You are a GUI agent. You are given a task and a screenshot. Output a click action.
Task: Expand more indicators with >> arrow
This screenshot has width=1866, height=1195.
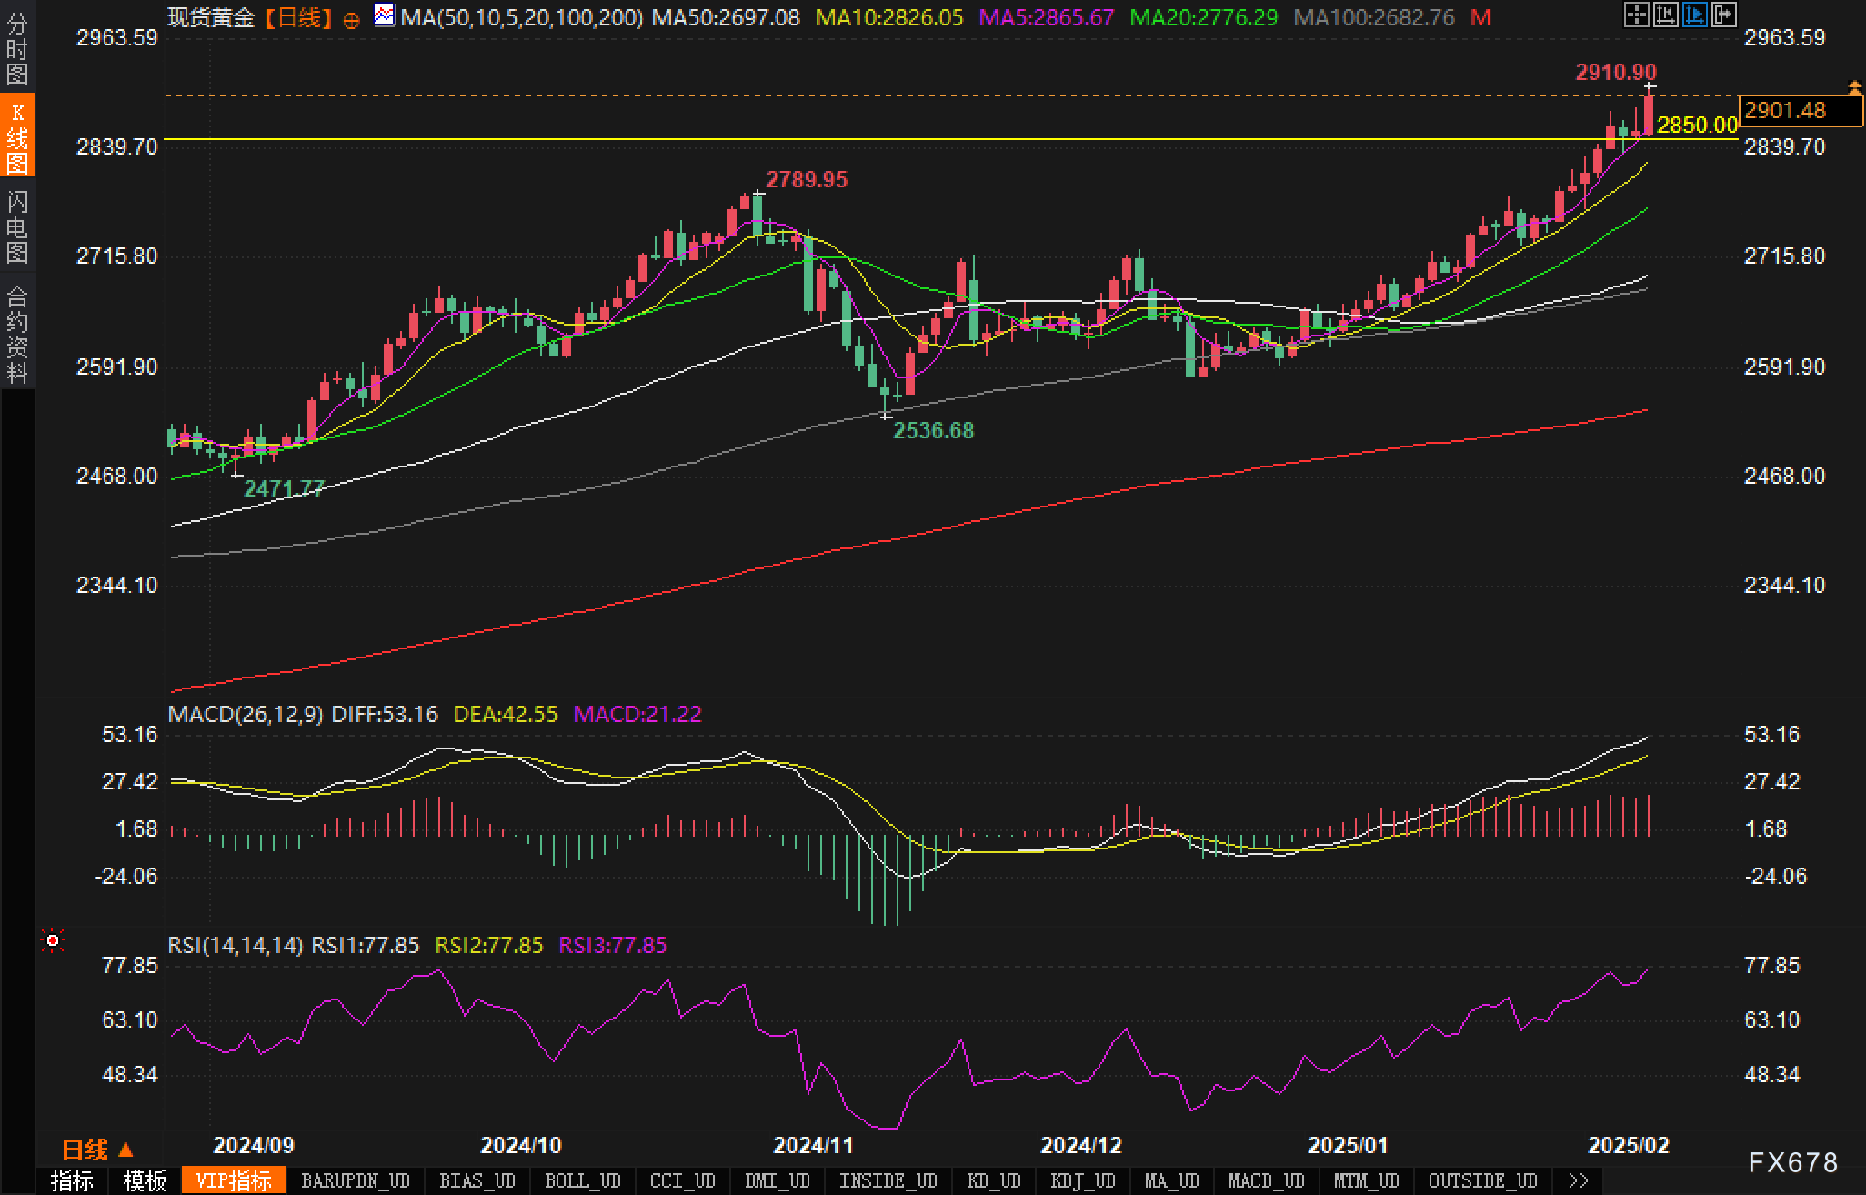[x=1579, y=1180]
